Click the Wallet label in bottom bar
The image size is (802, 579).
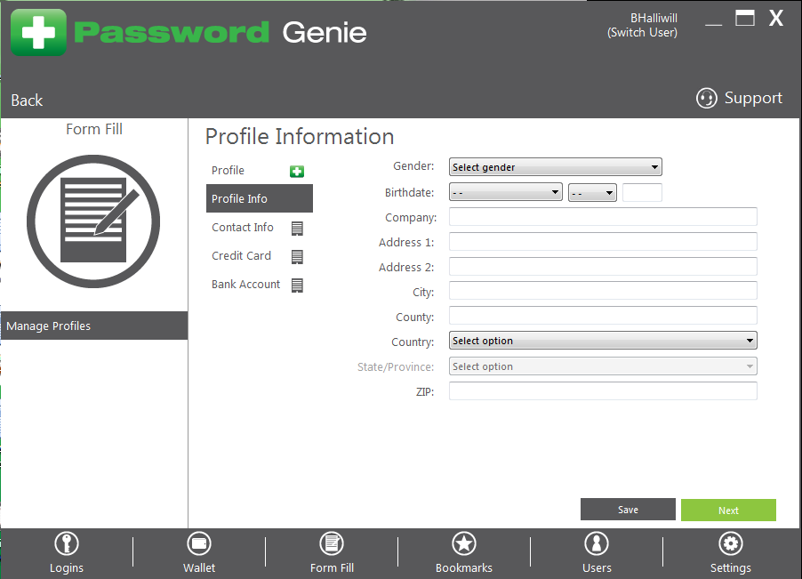click(x=199, y=567)
